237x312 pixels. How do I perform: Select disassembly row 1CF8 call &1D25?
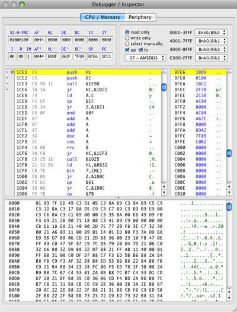point(88,159)
